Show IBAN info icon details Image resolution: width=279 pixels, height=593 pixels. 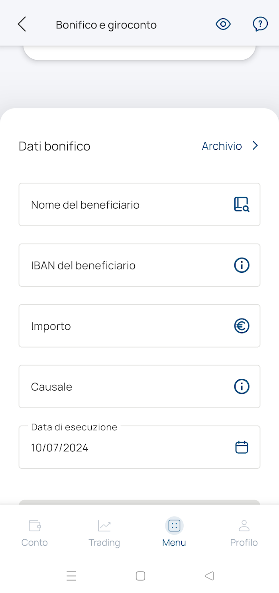tap(242, 265)
